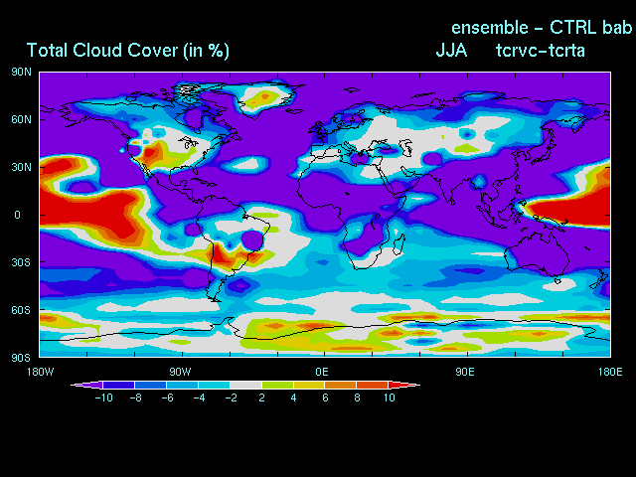The width and height of the screenshot is (636, 477).
Task: Select the orange colorbar segment between 6 and 8
Action: (341, 384)
